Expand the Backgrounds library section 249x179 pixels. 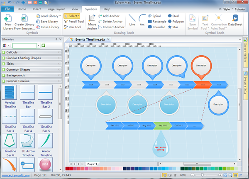click(31, 75)
